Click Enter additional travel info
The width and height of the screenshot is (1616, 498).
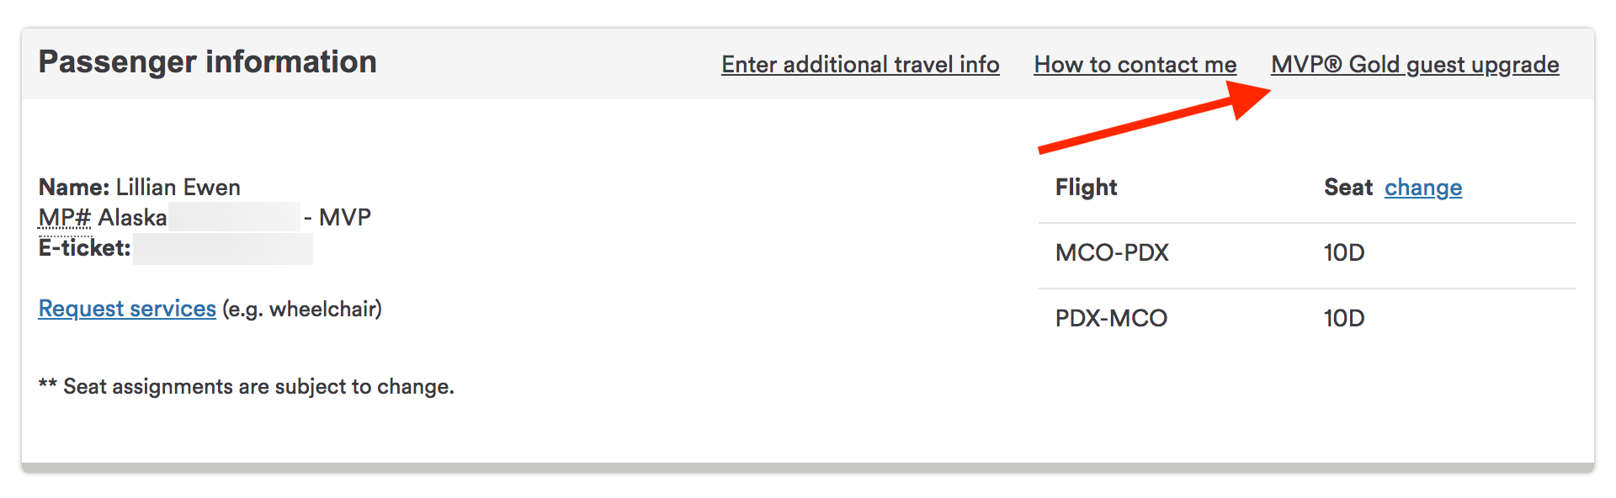860,64
